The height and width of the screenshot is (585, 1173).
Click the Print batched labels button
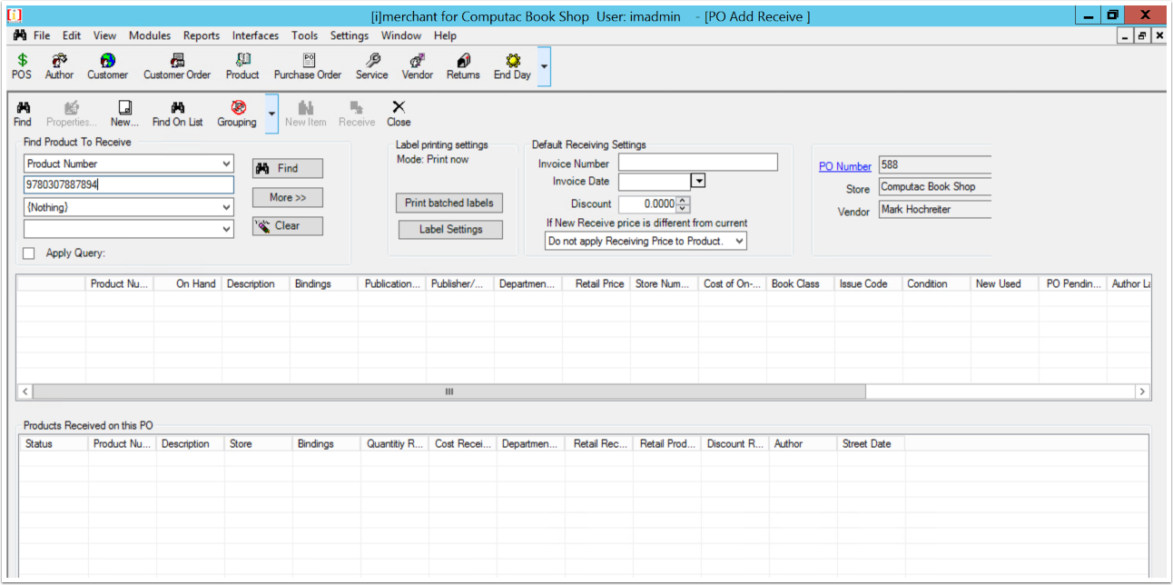coord(449,203)
